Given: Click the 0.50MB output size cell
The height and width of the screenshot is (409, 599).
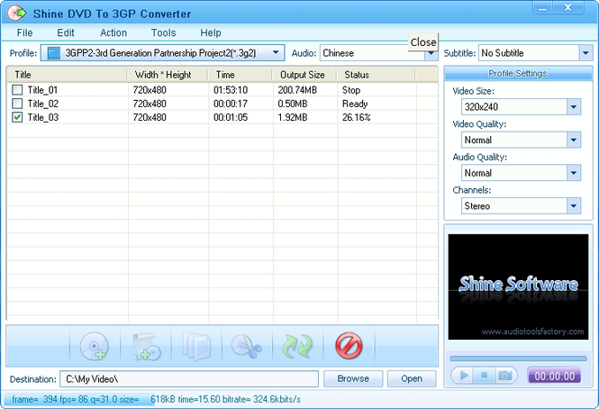Looking at the screenshot, I should coord(292,104).
